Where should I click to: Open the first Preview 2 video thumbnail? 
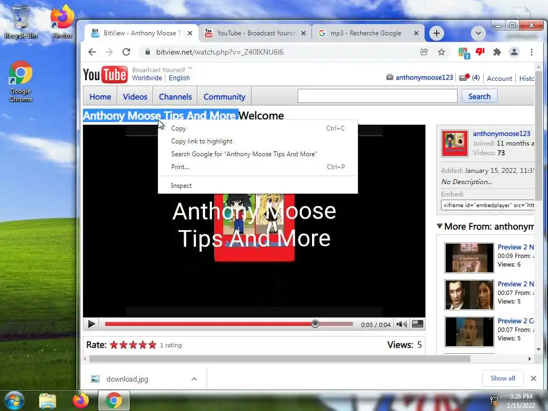click(469, 258)
